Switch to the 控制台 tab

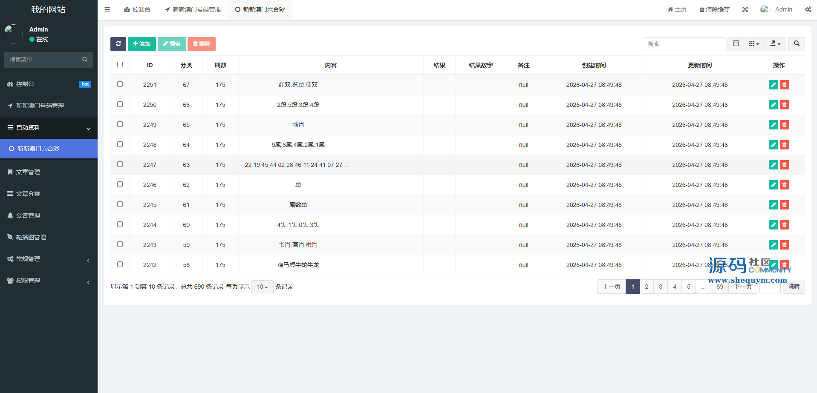(x=137, y=9)
